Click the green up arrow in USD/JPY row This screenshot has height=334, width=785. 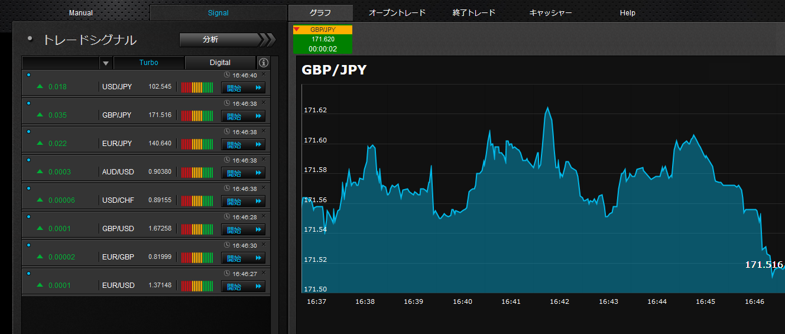[x=40, y=86]
